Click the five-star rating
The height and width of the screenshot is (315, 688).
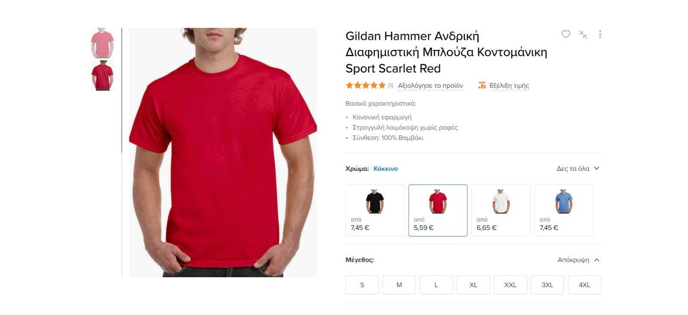tap(365, 85)
